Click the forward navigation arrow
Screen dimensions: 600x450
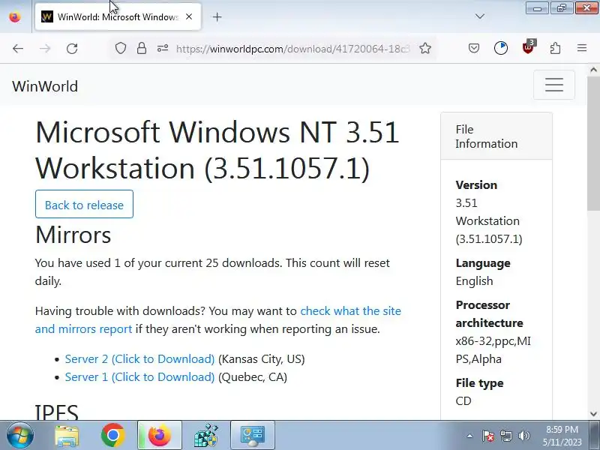point(45,49)
